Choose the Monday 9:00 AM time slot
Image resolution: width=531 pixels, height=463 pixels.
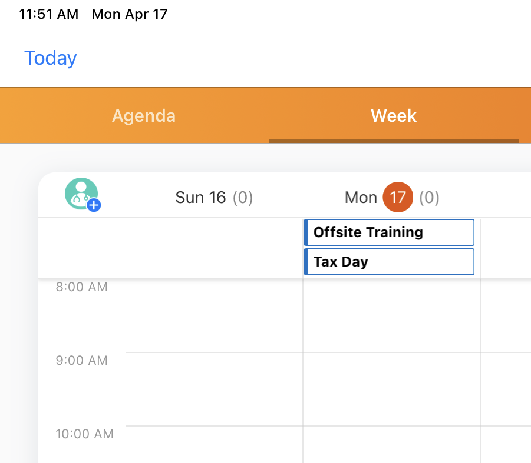tap(391, 389)
